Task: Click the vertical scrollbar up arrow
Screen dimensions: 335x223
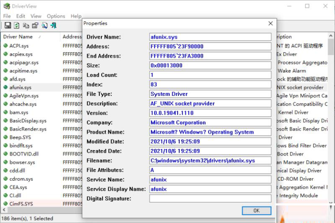Action: (331, 36)
